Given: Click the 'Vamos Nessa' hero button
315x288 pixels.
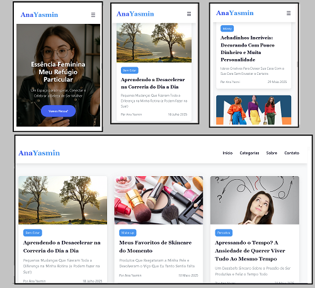Looking at the screenshot, I should pos(58,111).
